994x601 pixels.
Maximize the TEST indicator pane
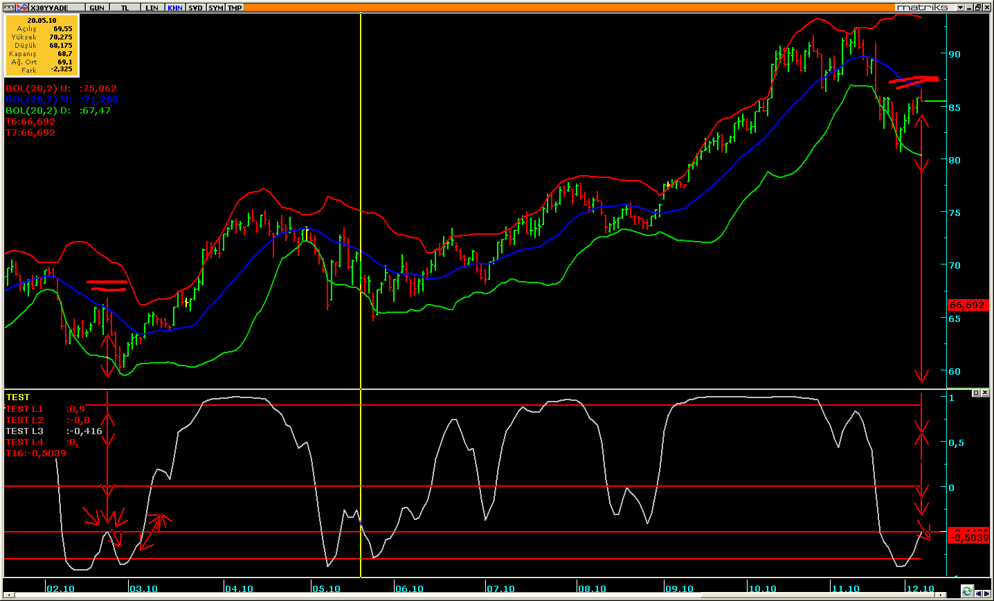[976, 393]
